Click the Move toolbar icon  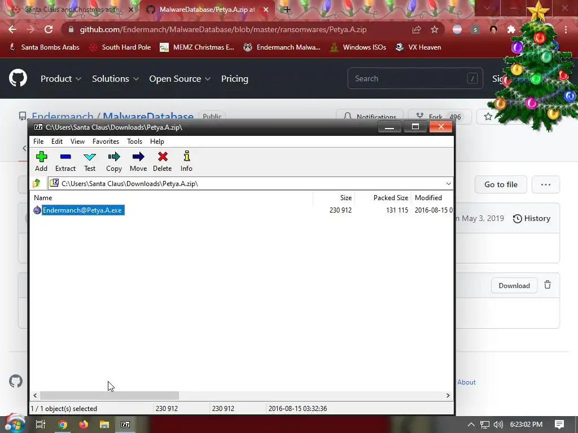coord(138,161)
